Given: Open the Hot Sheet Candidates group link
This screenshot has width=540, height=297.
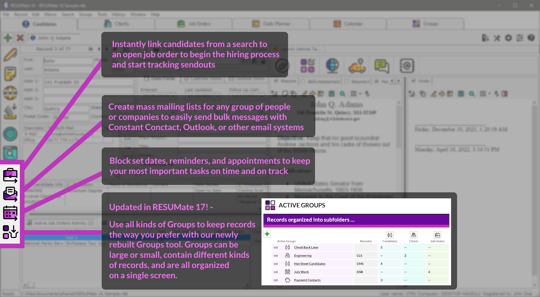Looking at the screenshot, I should (310, 264).
